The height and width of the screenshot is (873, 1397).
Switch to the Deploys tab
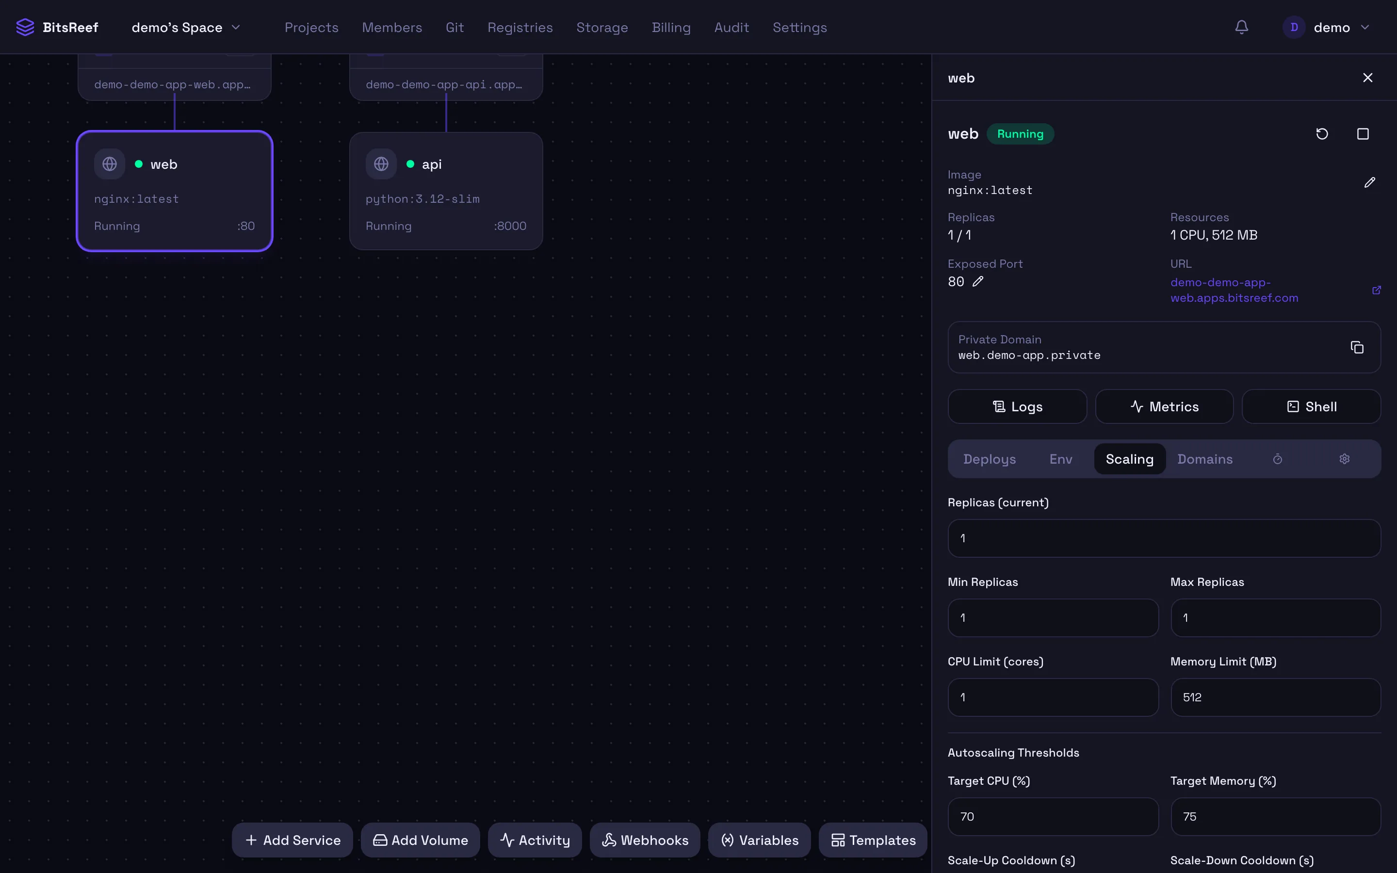[990, 459]
